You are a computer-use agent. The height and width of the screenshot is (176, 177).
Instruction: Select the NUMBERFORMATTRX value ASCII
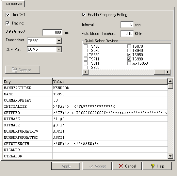110,137
